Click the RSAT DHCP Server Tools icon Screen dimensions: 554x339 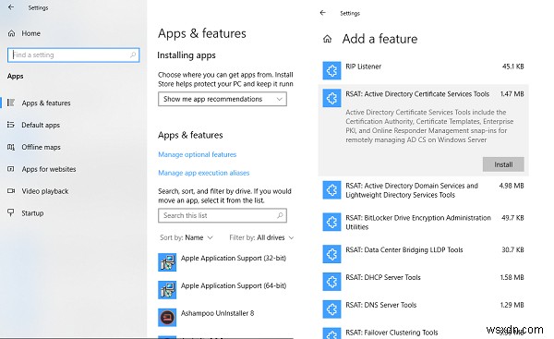331,282
